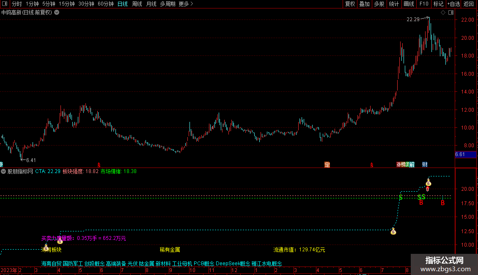Click the CTA: 22.29 indicator value

(x=48, y=171)
